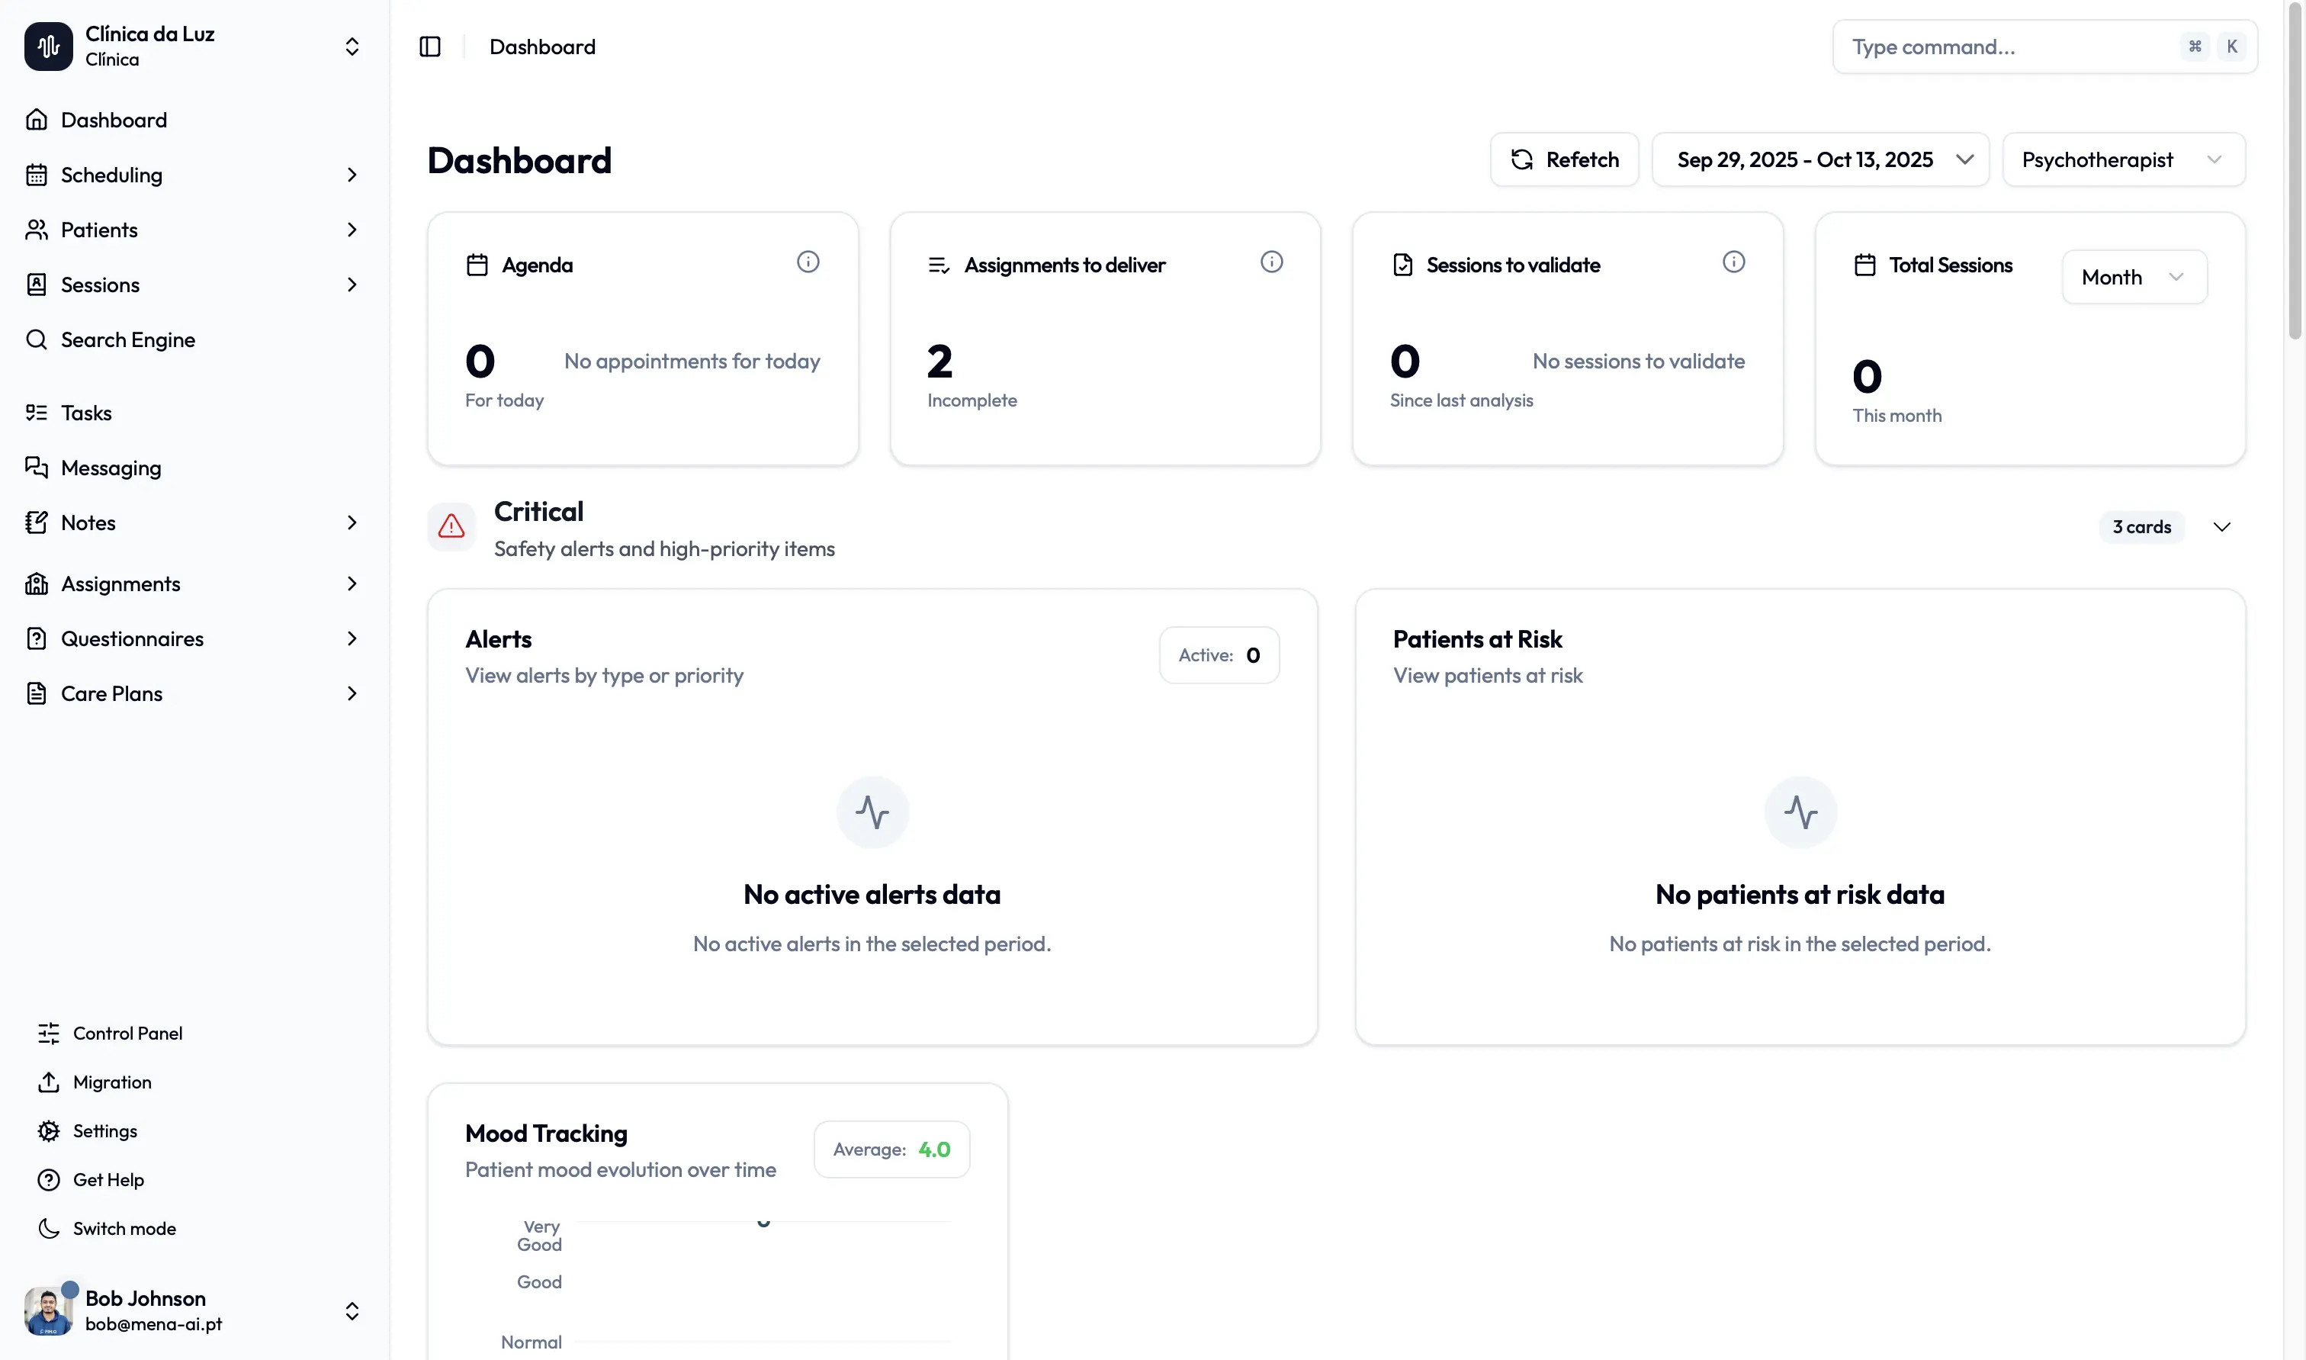Expand the Scheduling sidebar submenu
The image size is (2306, 1360).
click(352, 175)
